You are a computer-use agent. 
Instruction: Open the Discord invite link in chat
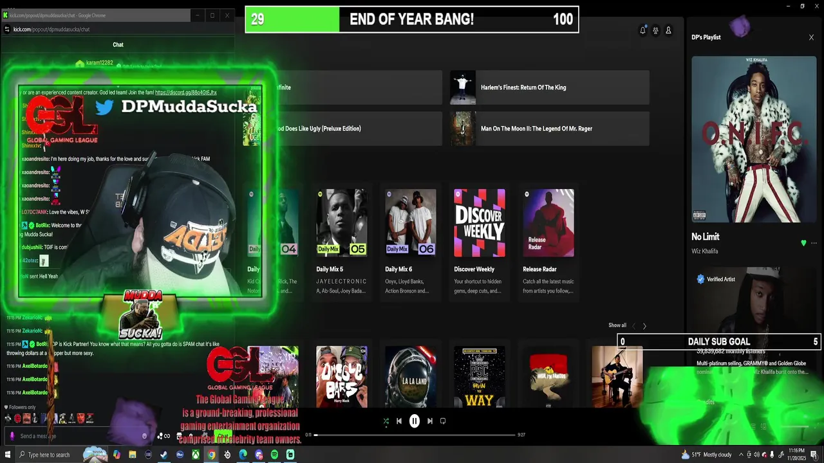(x=185, y=93)
